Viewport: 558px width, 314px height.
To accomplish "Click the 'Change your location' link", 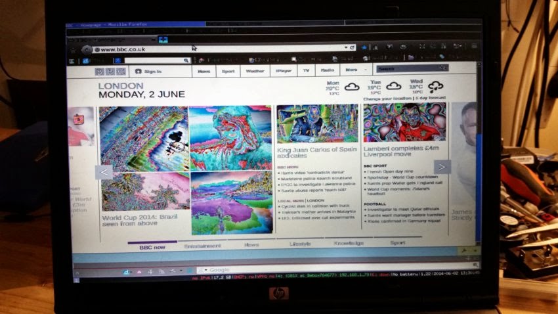I will pyautogui.click(x=387, y=99).
